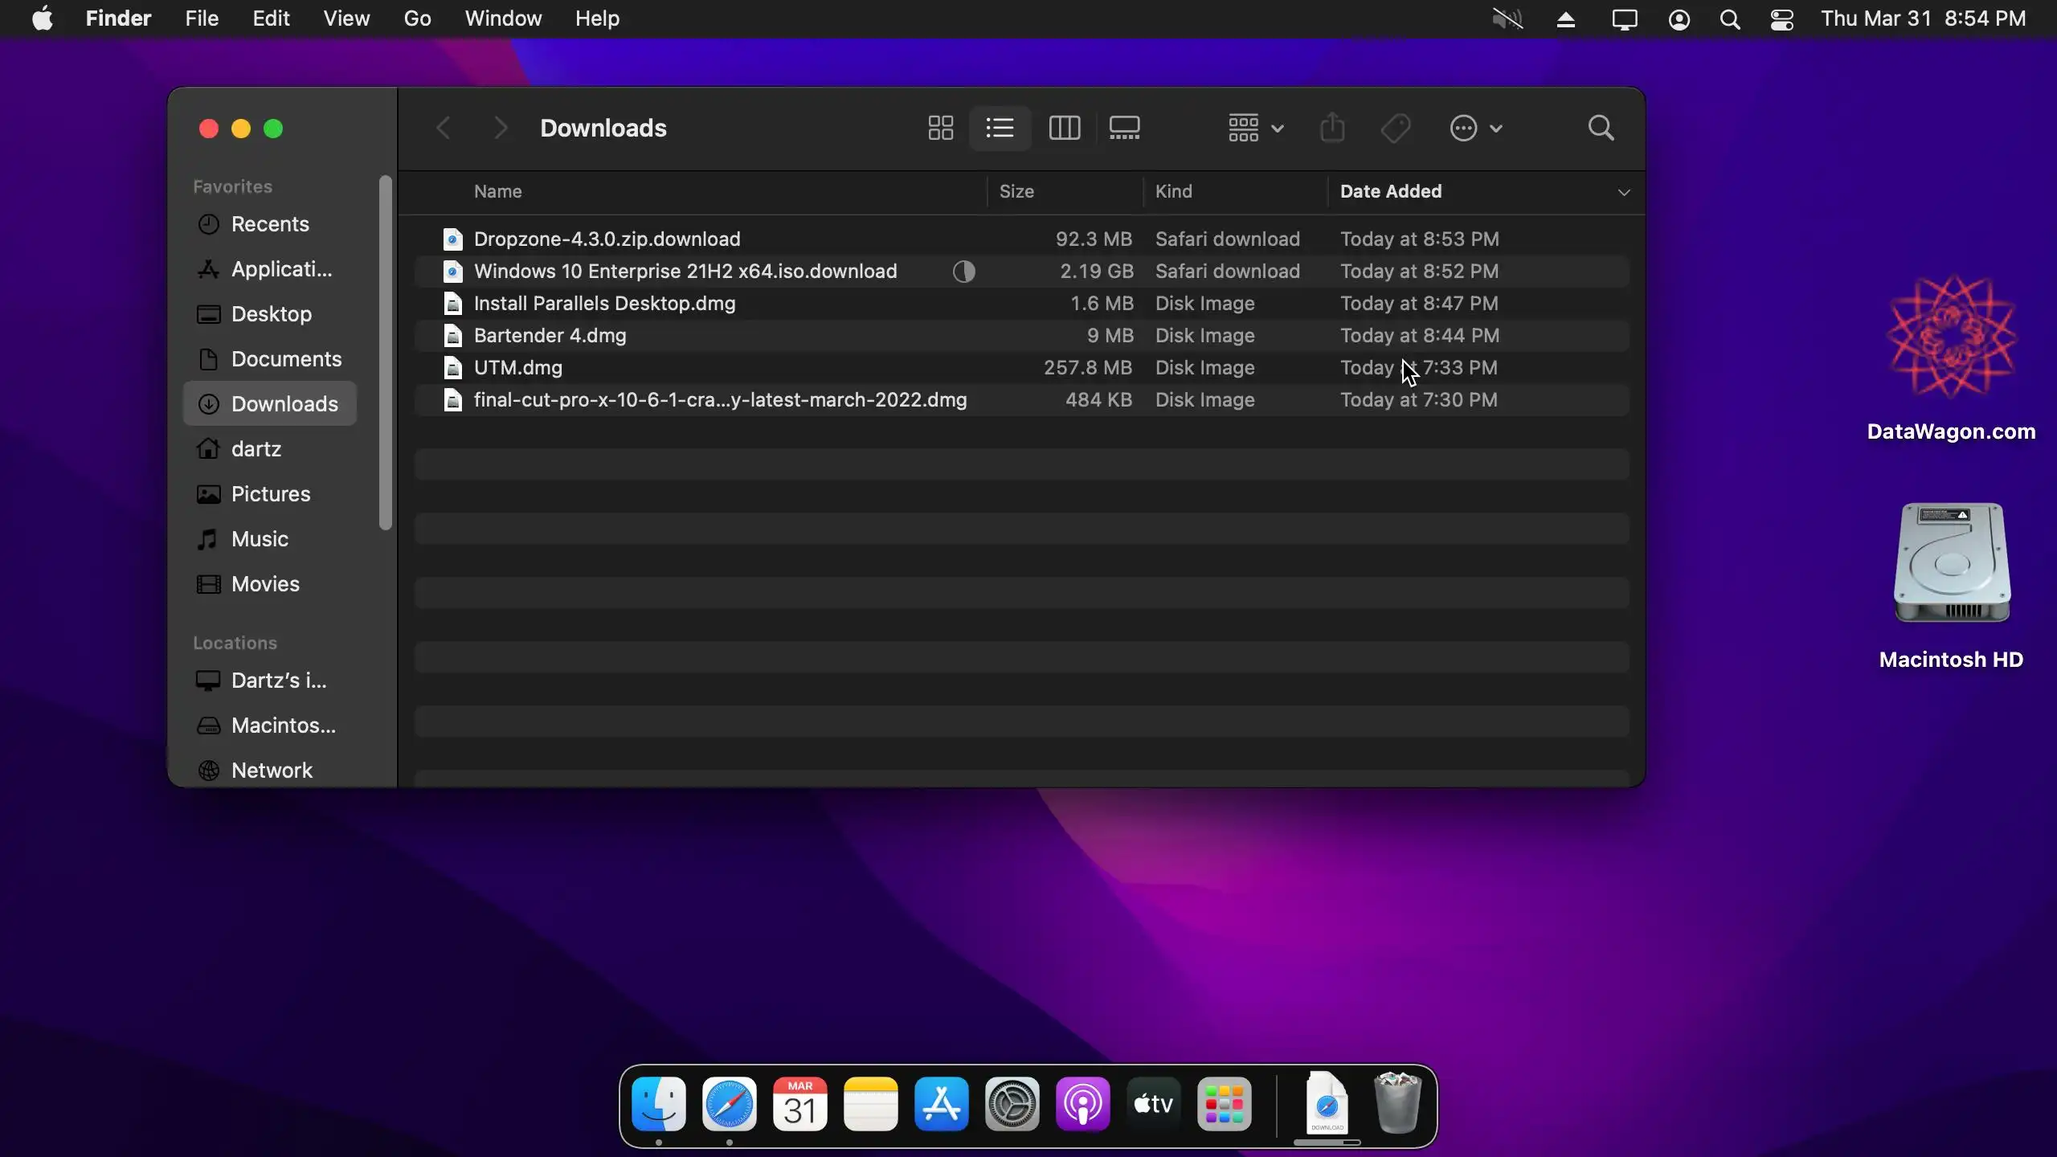Open the Go menu in menu bar
This screenshot has width=2057, height=1157.
(417, 18)
